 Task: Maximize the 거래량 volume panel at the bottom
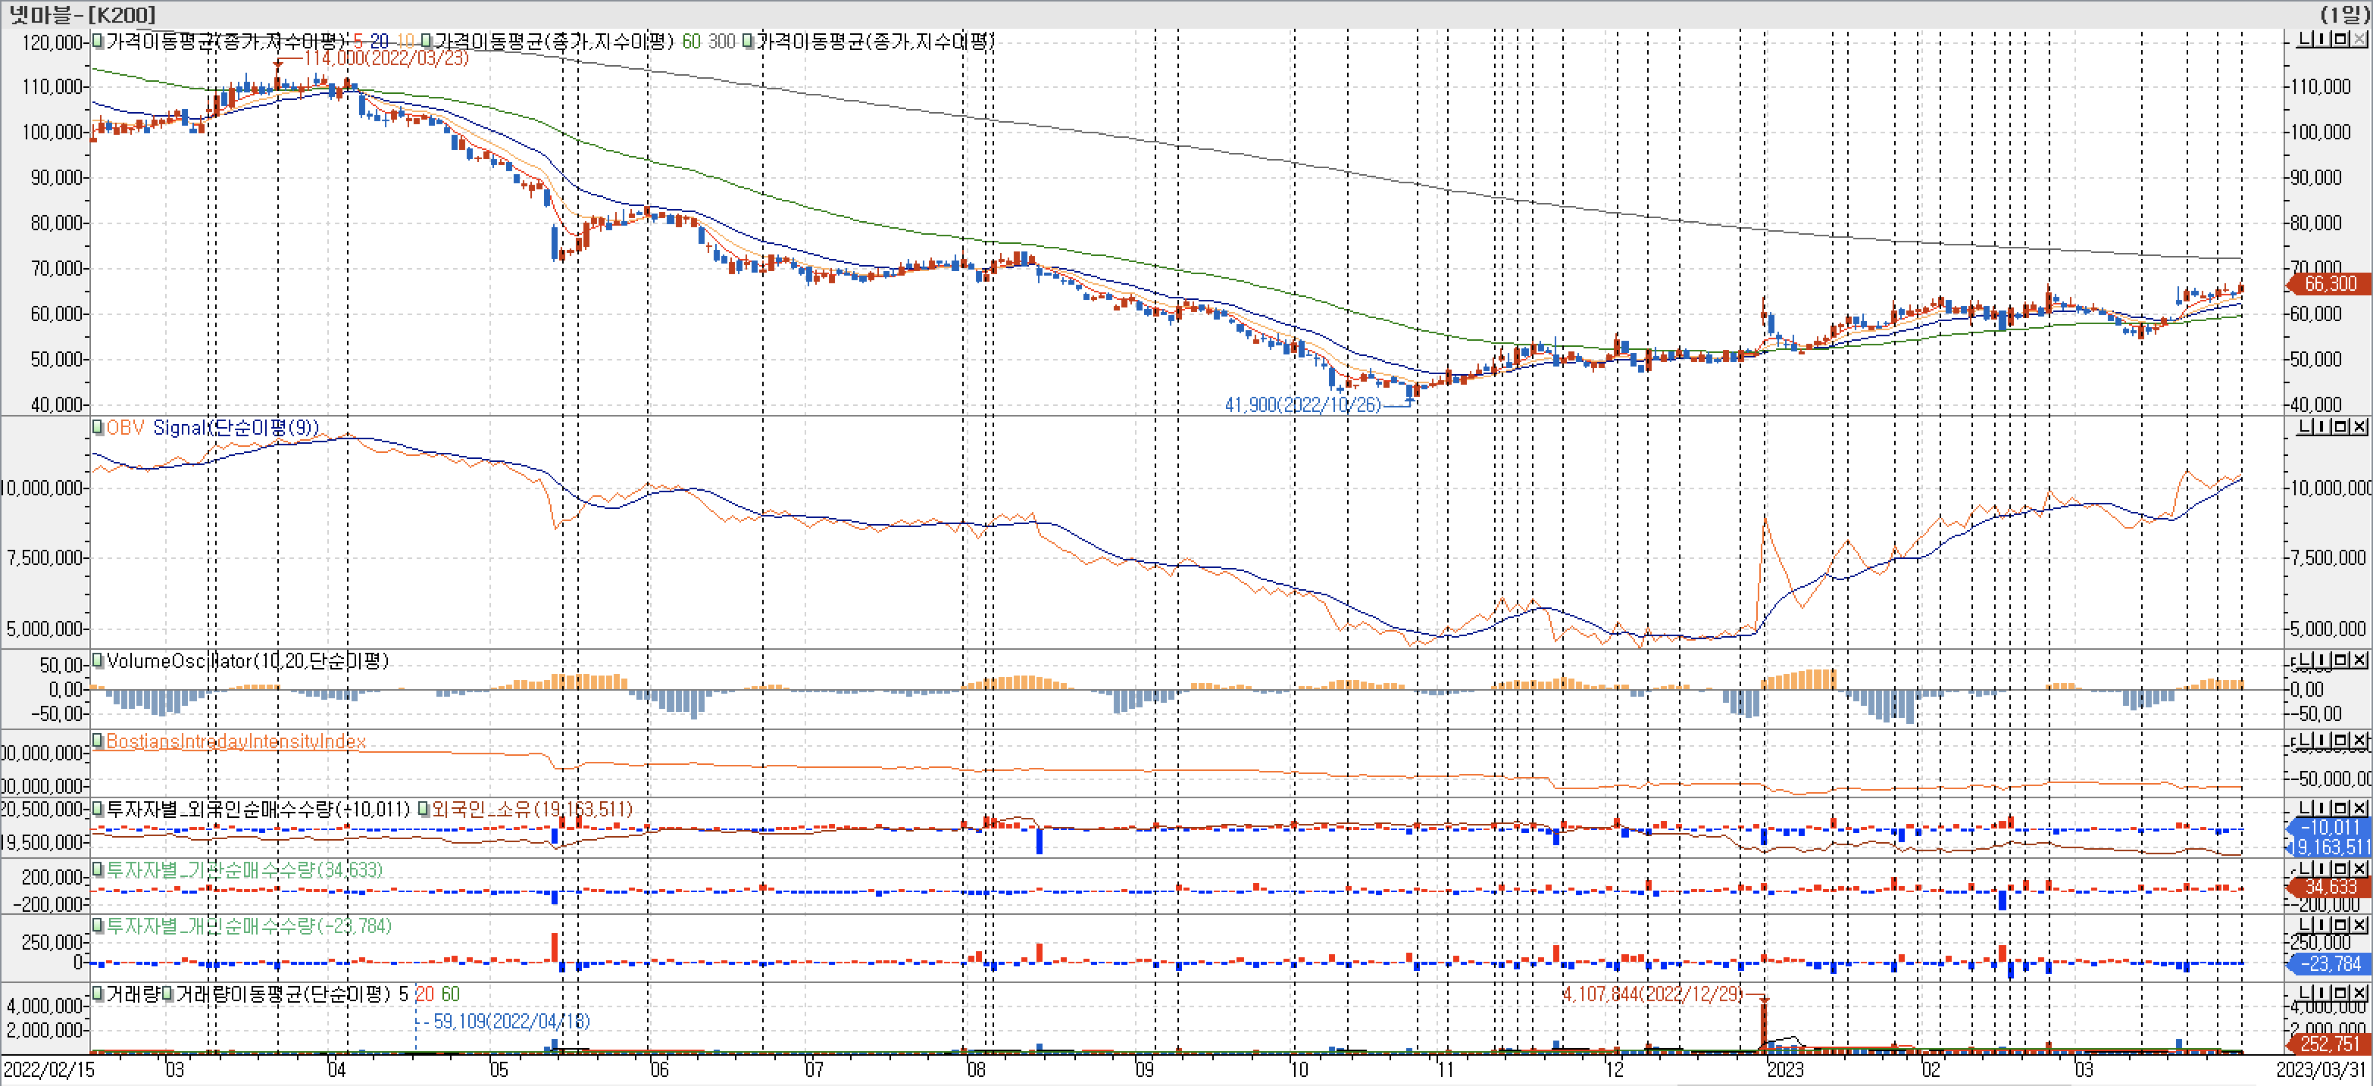(x=2340, y=993)
